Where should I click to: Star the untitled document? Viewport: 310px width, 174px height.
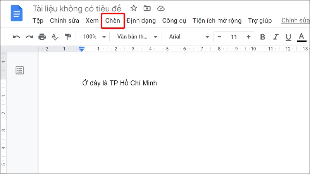coord(134,8)
